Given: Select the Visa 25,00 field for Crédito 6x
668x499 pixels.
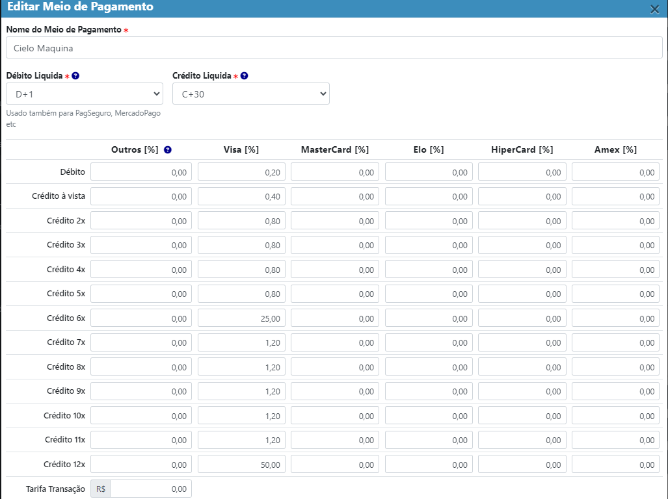Looking at the screenshot, I should pos(241,318).
